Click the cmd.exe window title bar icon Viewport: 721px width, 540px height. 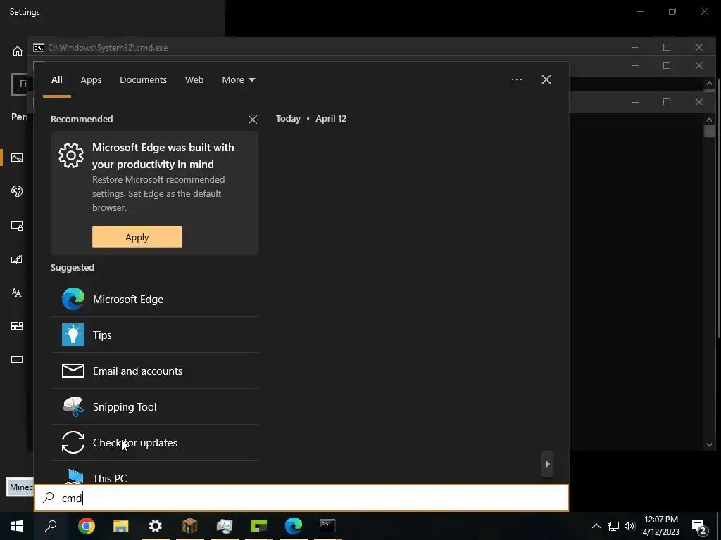click(x=39, y=47)
